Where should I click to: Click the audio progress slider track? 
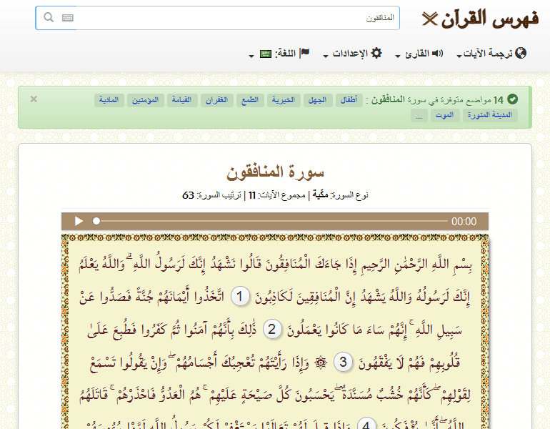click(x=271, y=222)
